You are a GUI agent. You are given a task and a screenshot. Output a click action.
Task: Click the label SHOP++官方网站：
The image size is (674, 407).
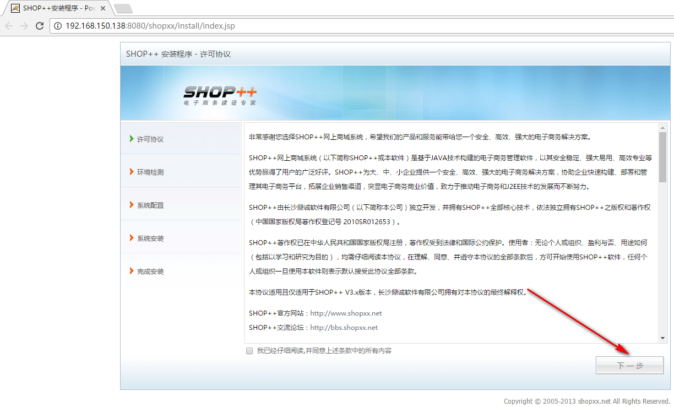(280, 313)
